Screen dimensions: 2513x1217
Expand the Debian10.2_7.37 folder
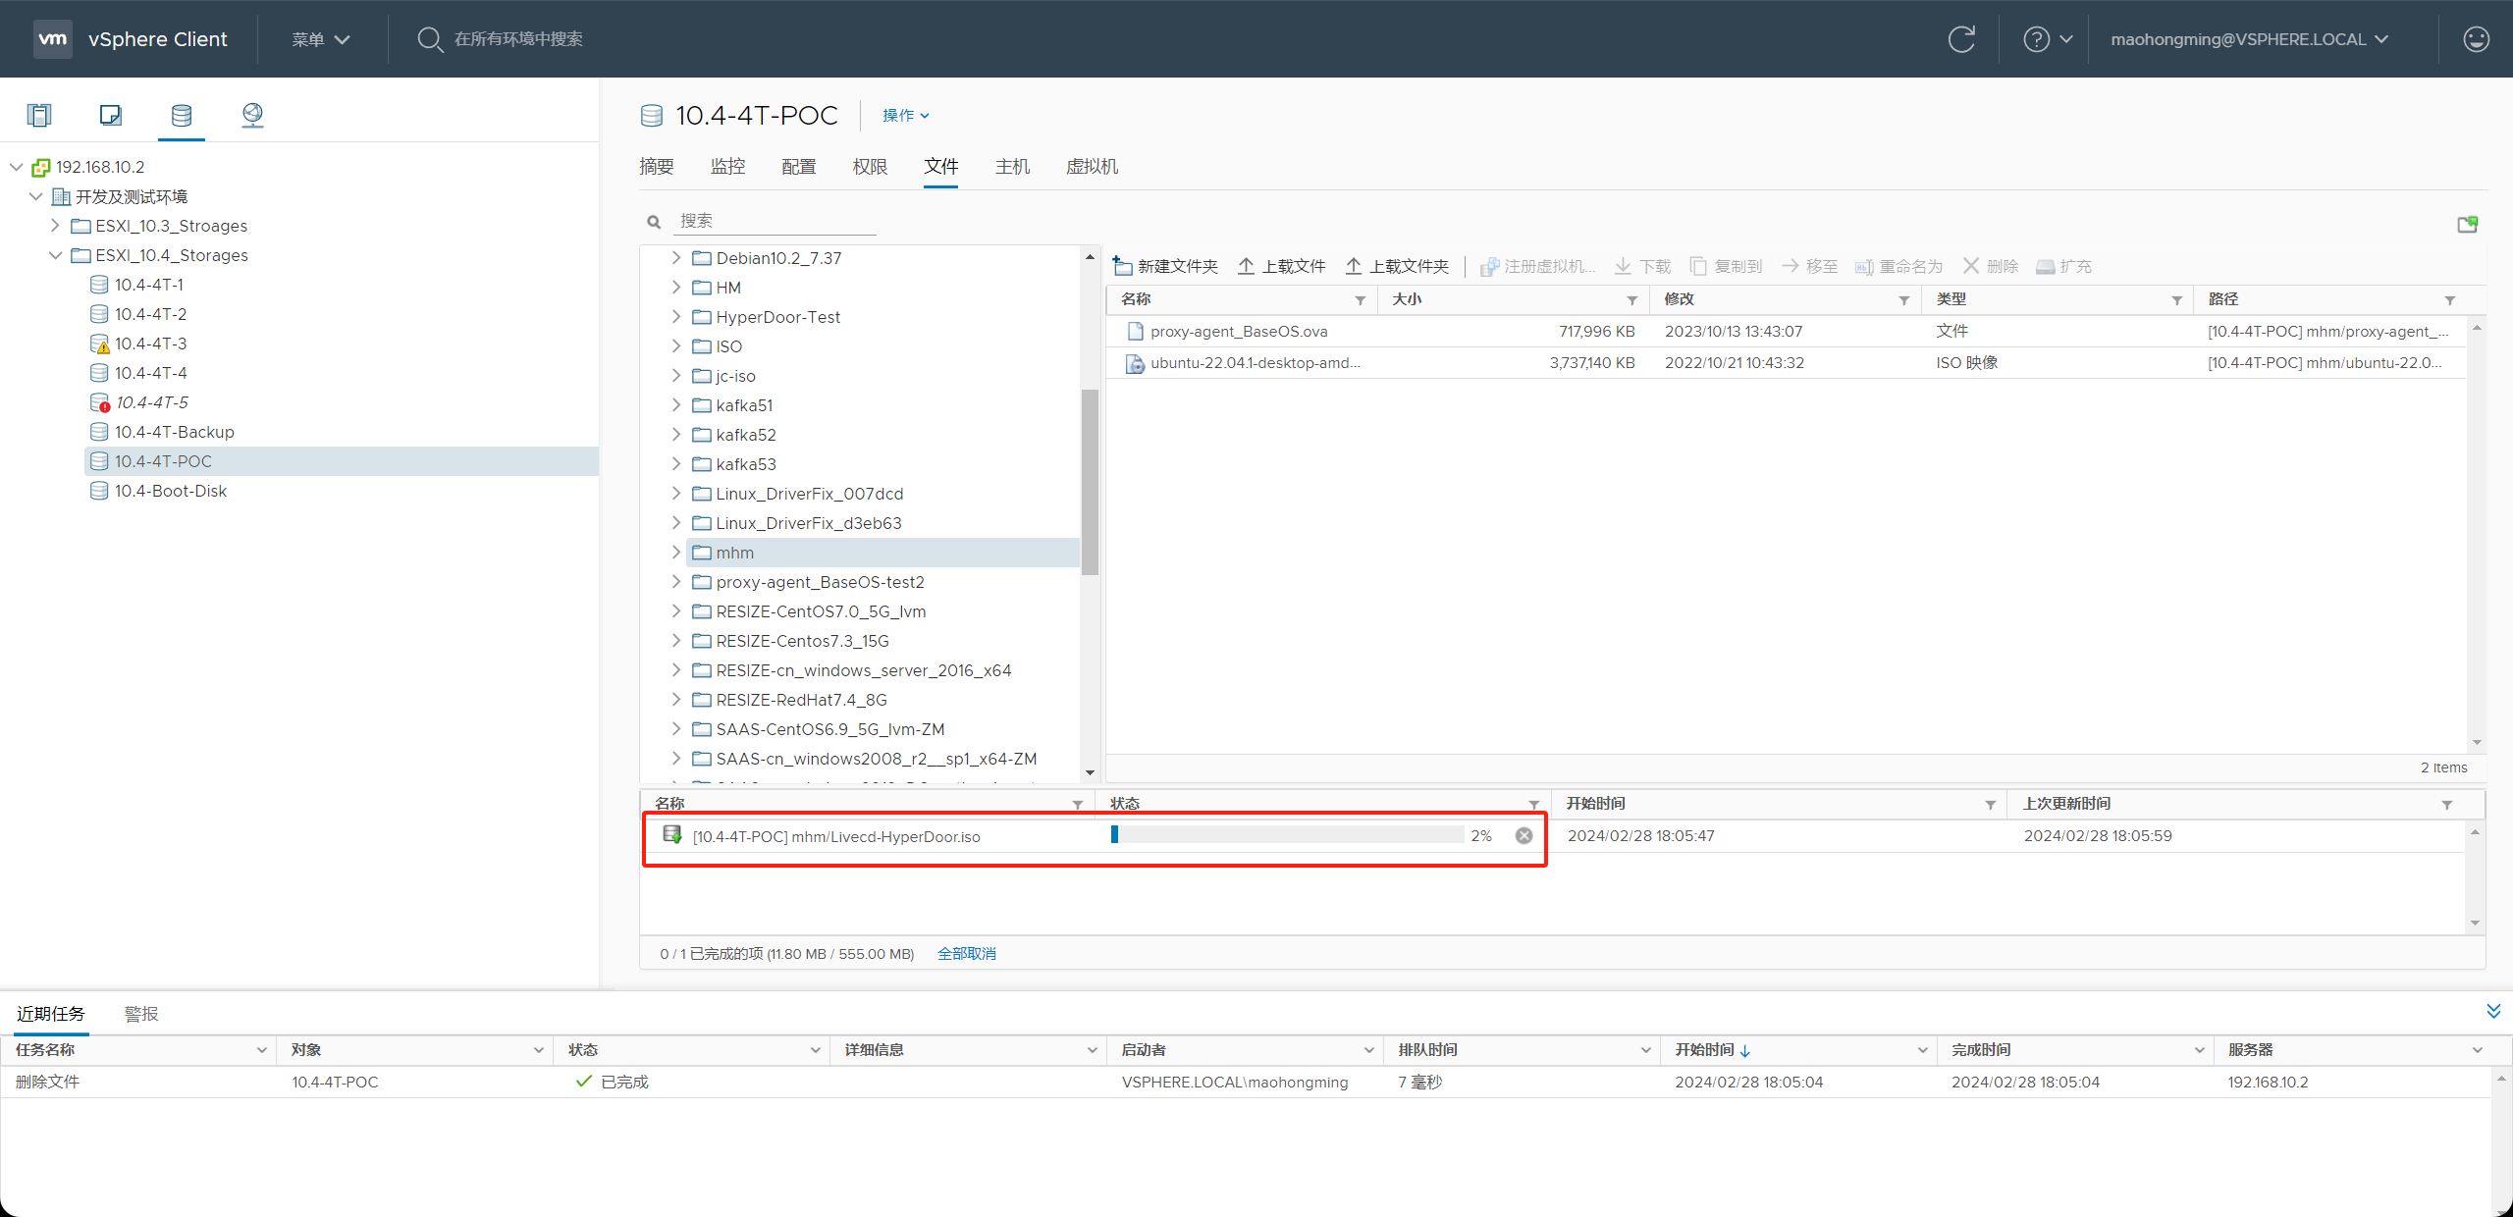pyautogui.click(x=676, y=258)
